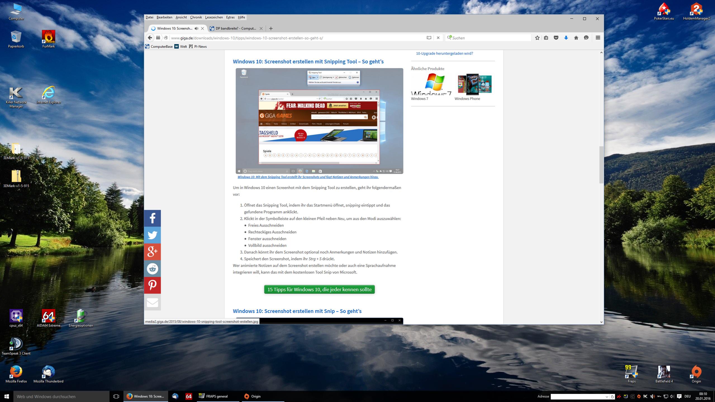
Task: Select the TeamSpeak 3 Client desktop icon
Action: [x=16, y=346]
